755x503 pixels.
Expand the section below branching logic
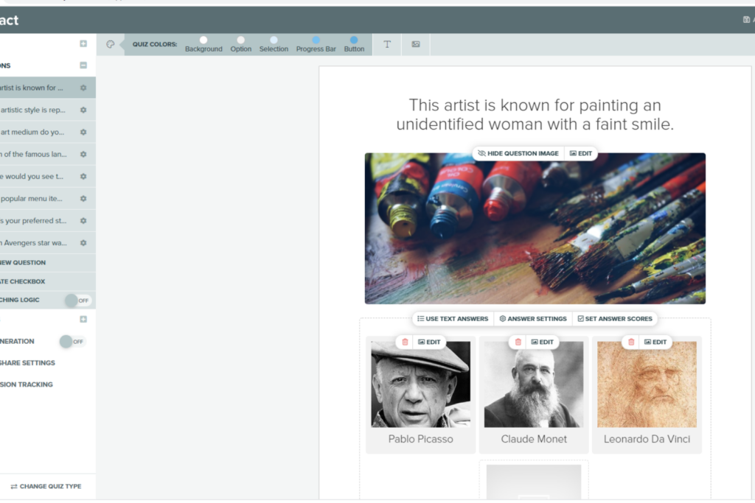tap(83, 320)
